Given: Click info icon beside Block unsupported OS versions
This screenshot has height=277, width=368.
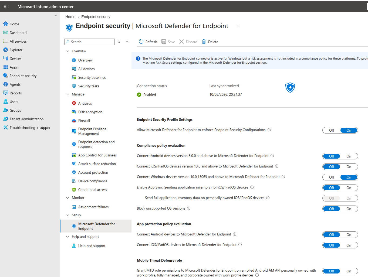Looking at the screenshot, I should (189, 208).
